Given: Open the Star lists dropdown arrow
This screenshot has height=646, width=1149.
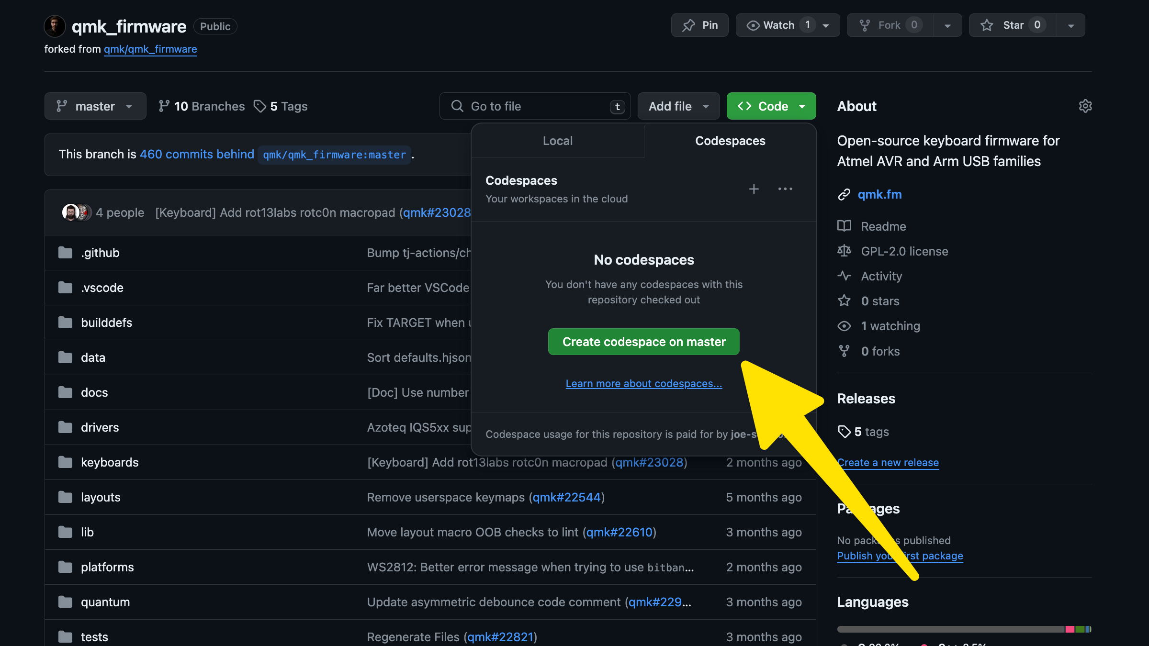Looking at the screenshot, I should click(x=1071, y=25).
